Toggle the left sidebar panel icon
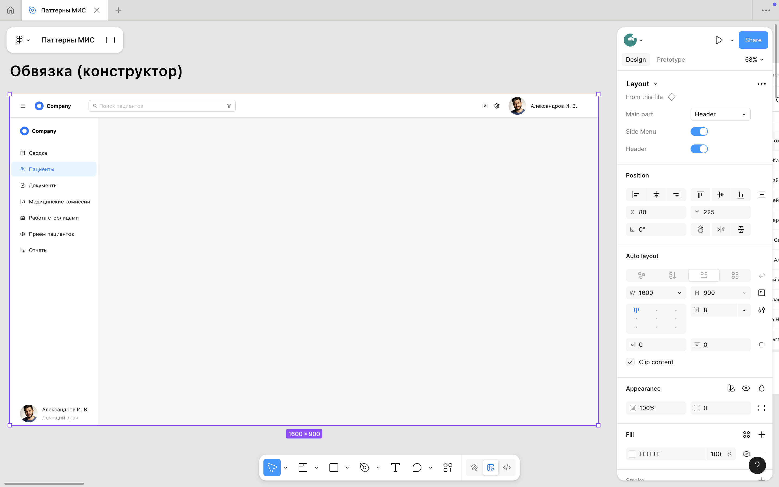This screenshot has height=487, width=779. pos(110,40)
